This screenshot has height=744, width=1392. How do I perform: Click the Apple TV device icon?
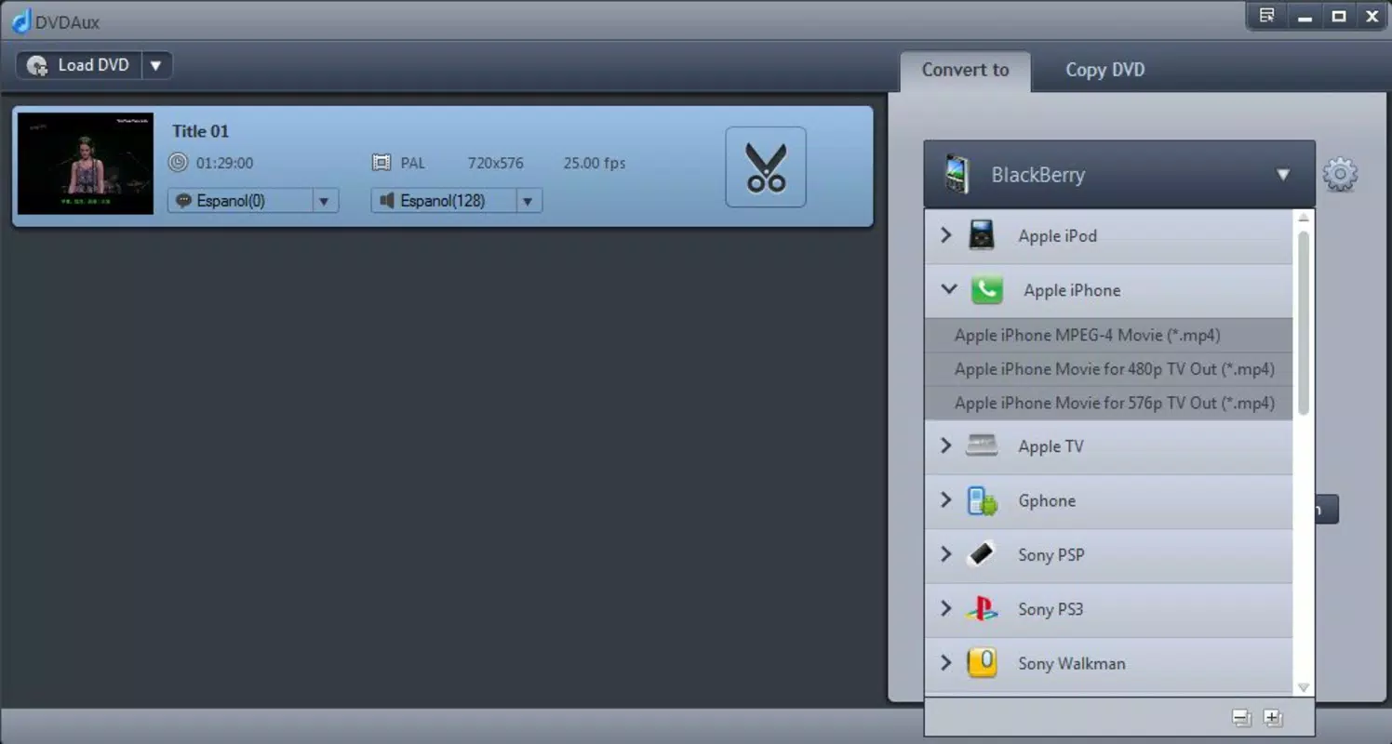tap(982, 445)
